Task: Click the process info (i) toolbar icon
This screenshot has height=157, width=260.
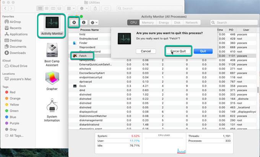Action: coord(83,22)
